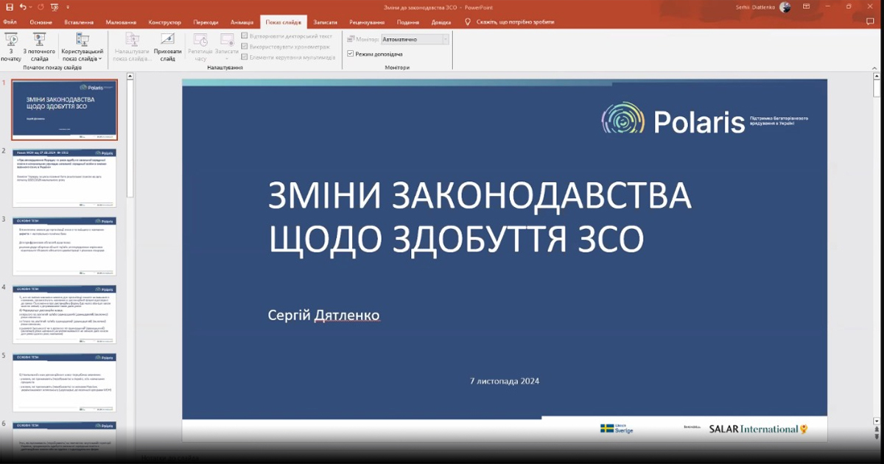This screenshot has width=884, height=464.
Task: Start slideshow 'З початку'
Action: (x=11, y=46)
